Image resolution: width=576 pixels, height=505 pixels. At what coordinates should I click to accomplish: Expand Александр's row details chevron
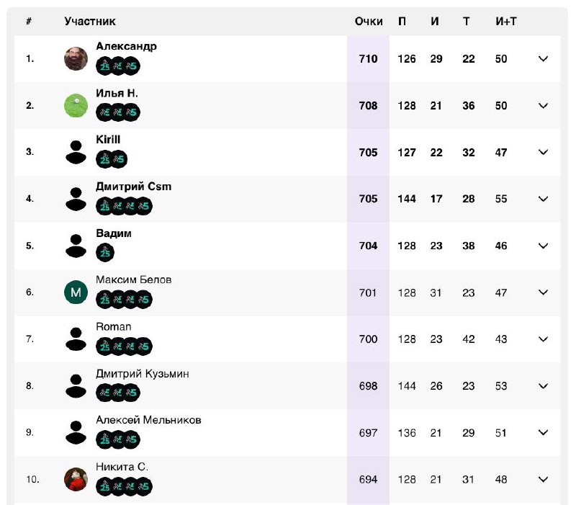click(543, 58)
